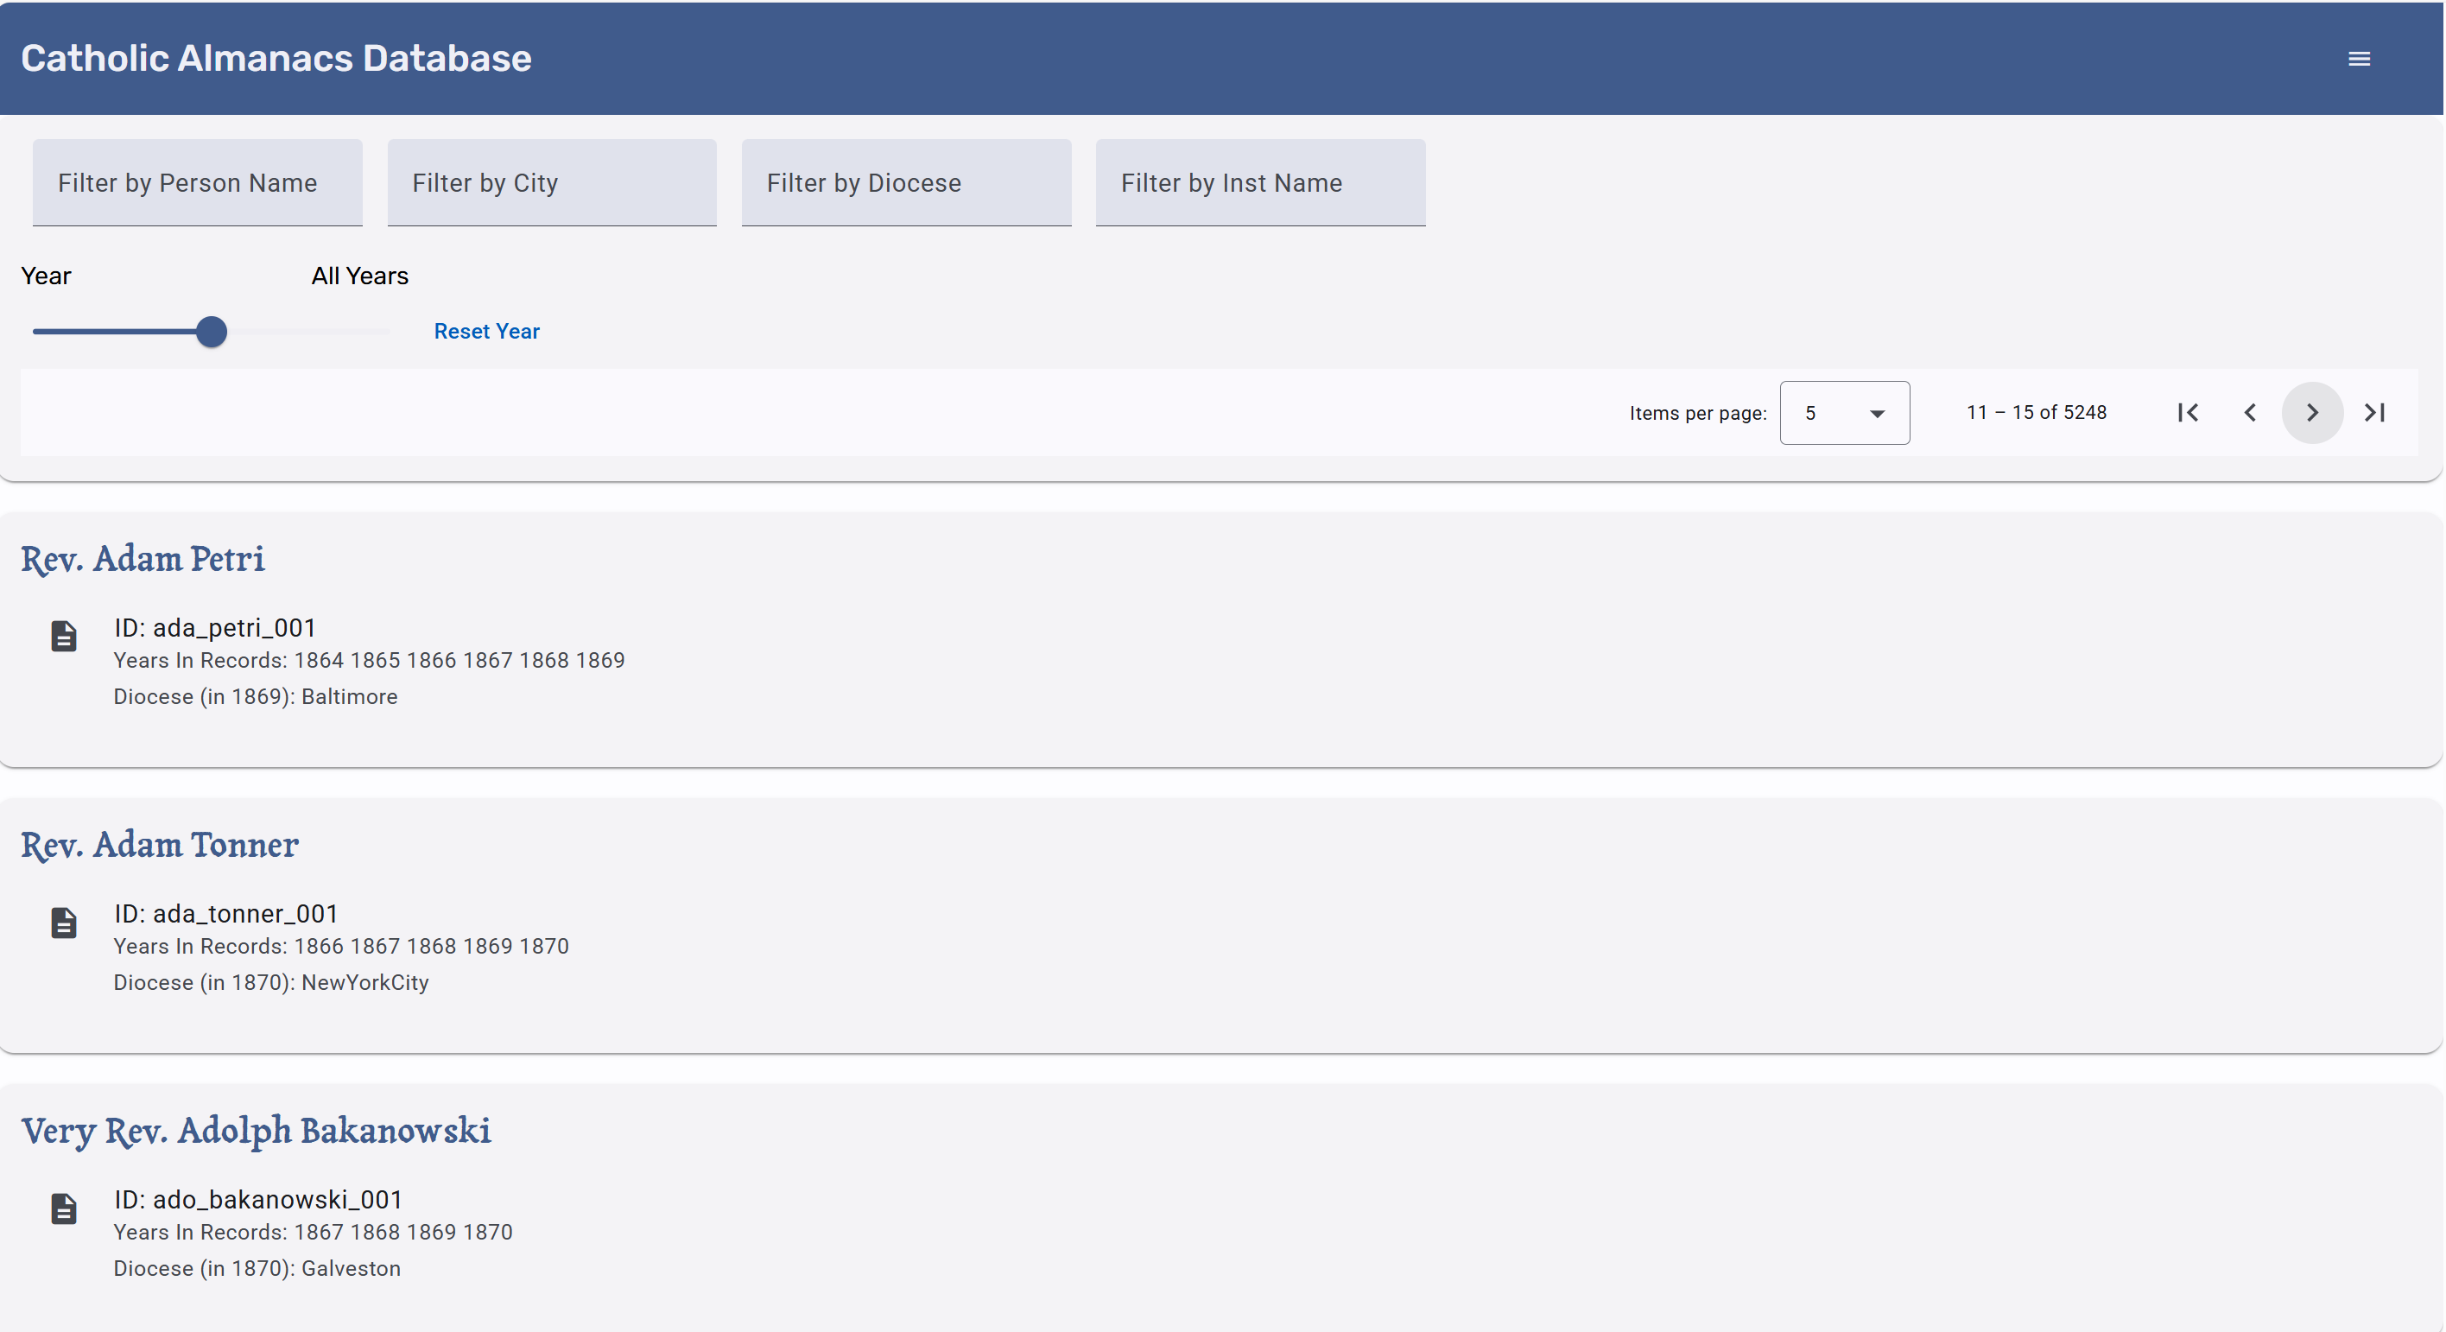Click the Reset Year link
Image resolution: width=2446 pixels, height=1332 pixels.
(487, 332)
